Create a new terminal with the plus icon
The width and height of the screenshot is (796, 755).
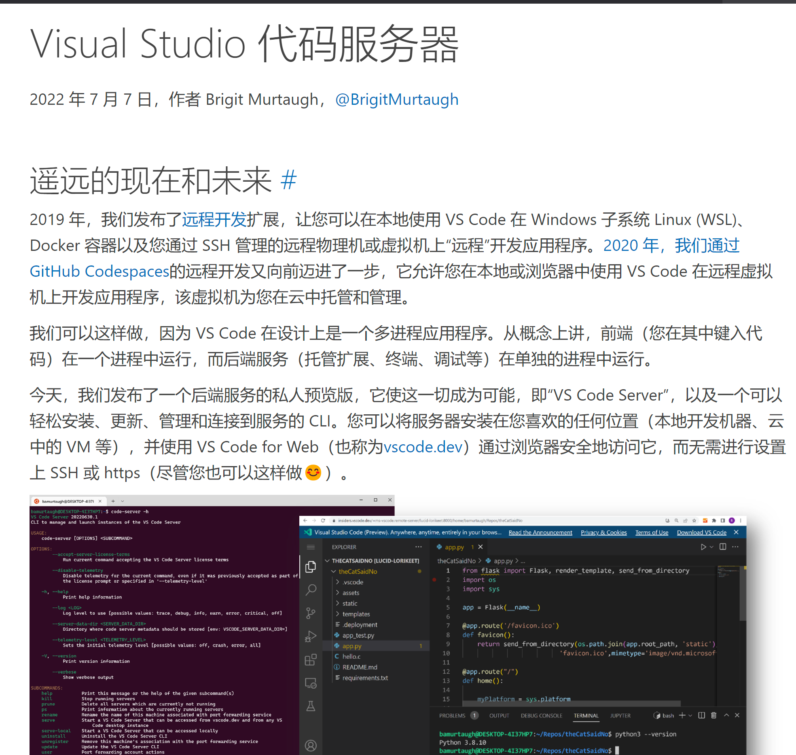click(682, 716)
